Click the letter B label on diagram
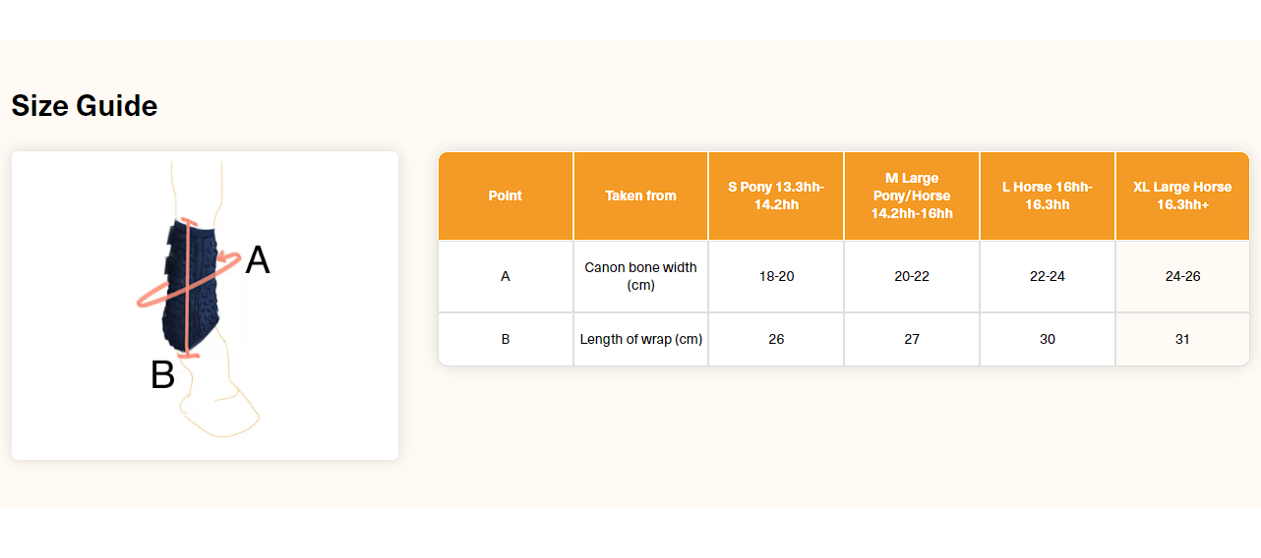This screenshot has width=1261, height=558. pyautogui.click(x=162, y=375)
